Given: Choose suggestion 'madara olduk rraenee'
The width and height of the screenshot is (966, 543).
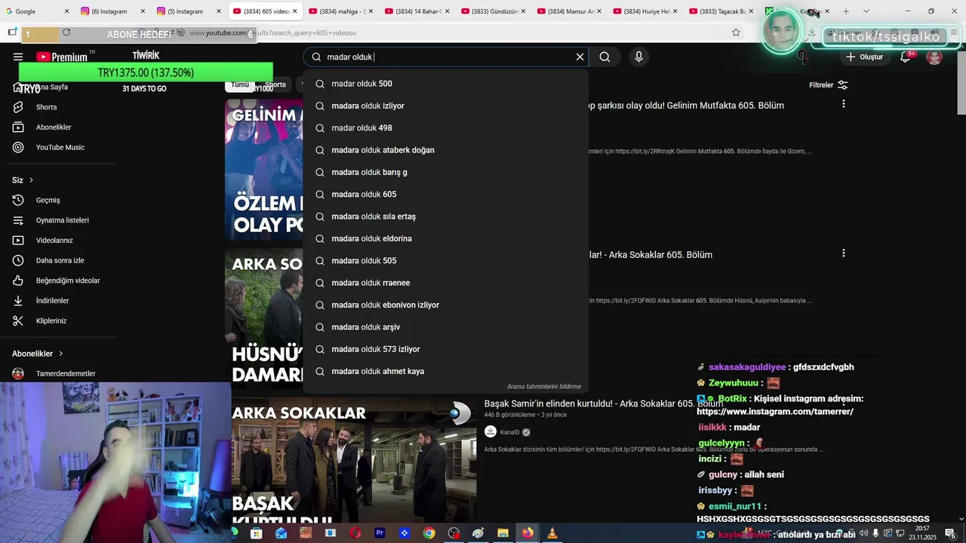Looking at the screenshot, I should pos(445,283).
